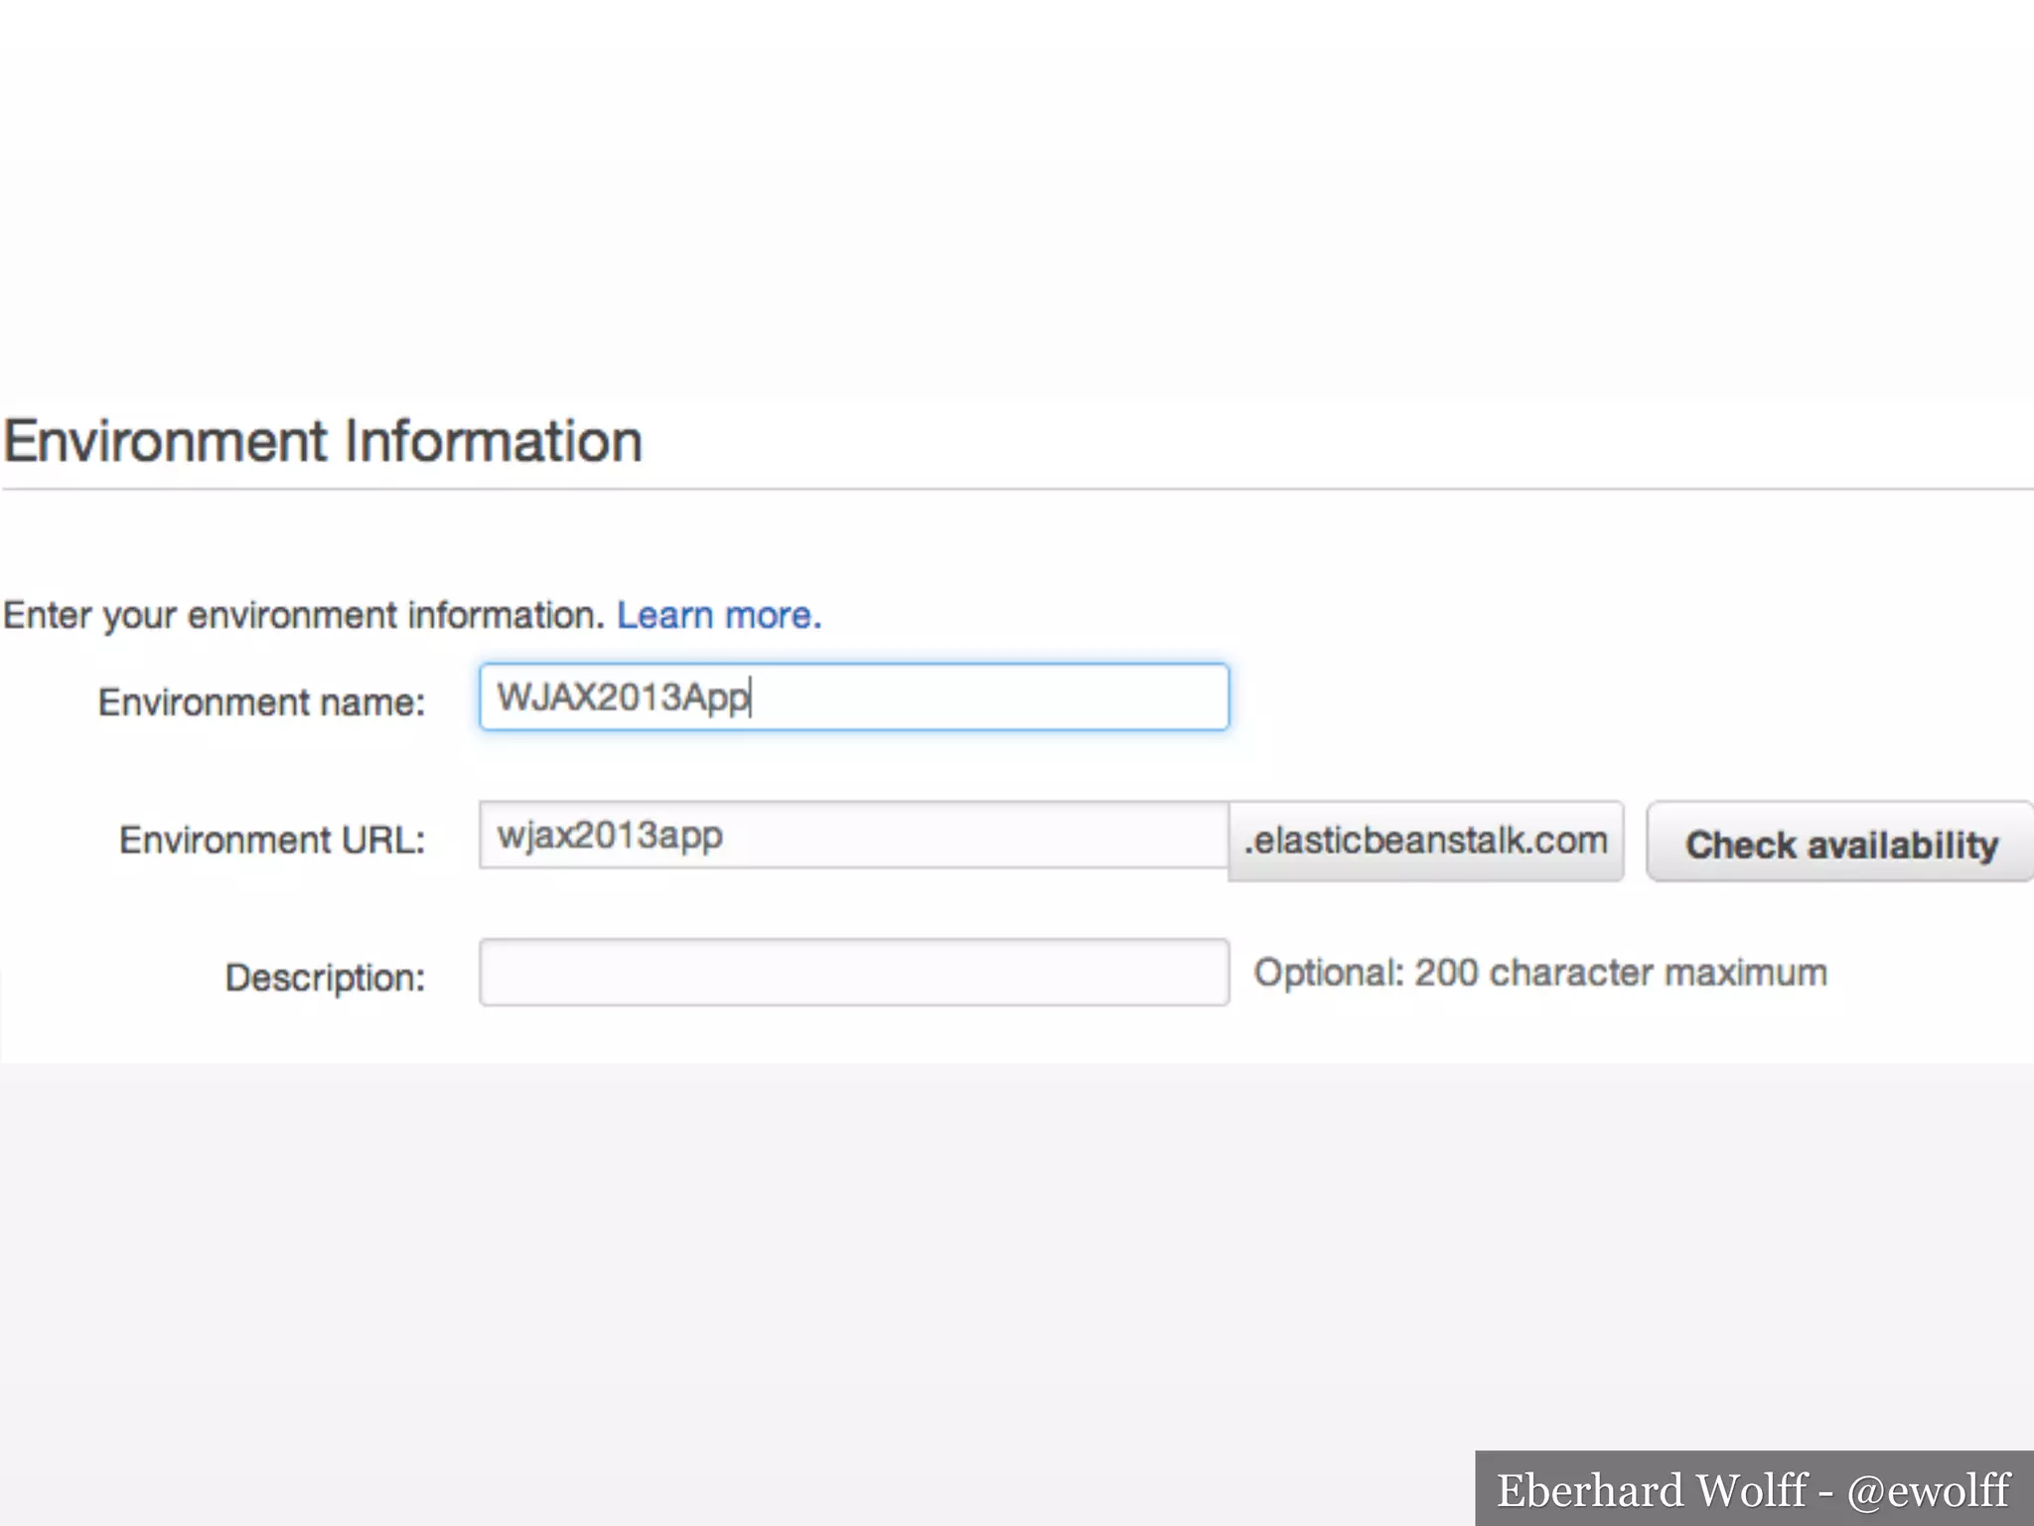The image size is (2034, 1526).
Task: Click the @ewolff handle in the footer
Action: tap(1928, 1490)
